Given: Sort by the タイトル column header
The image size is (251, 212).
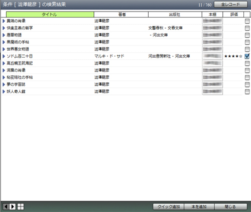Looking at the screenshot, I should 50,14.
